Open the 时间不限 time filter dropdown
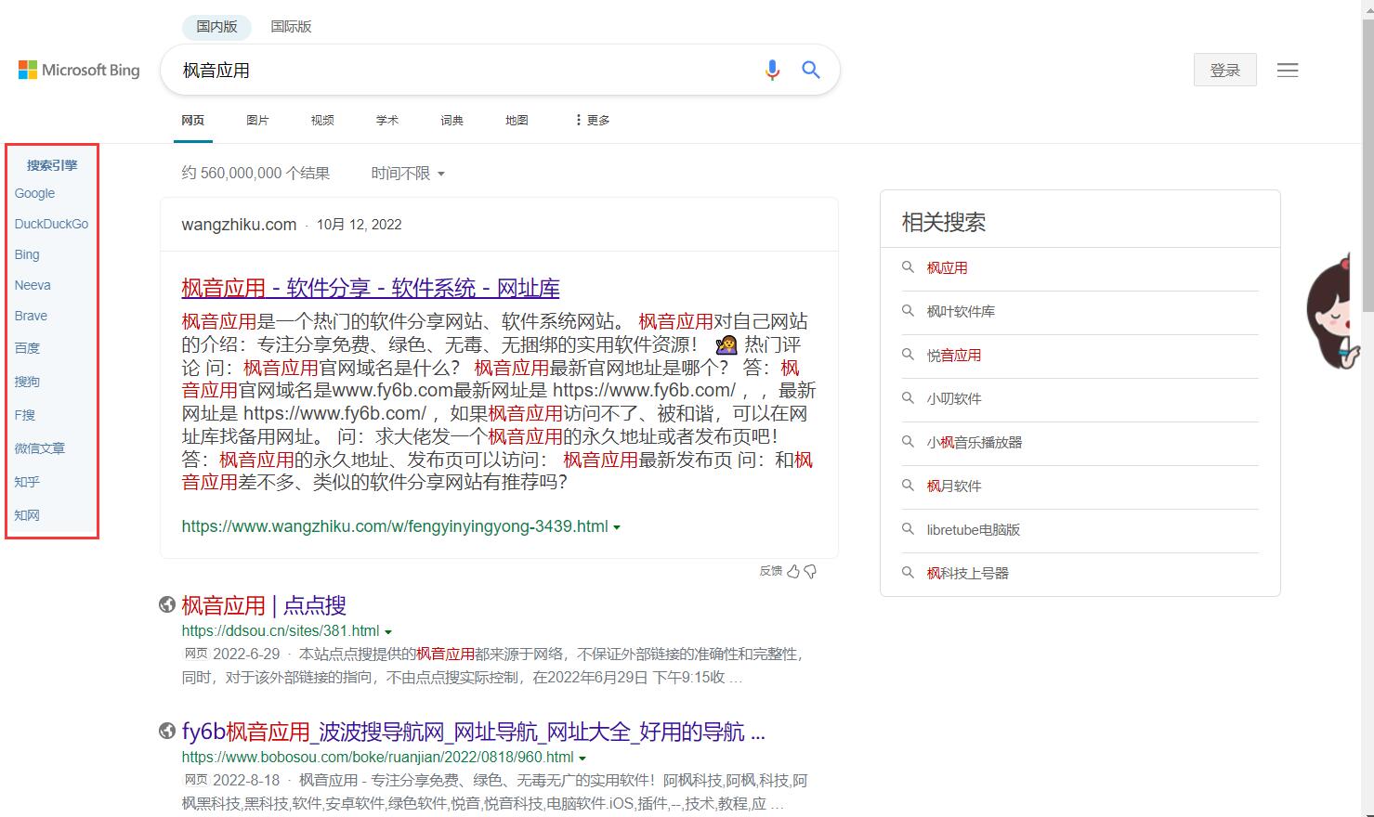The height and width of the screenshot is (817, 1374). 408,174
